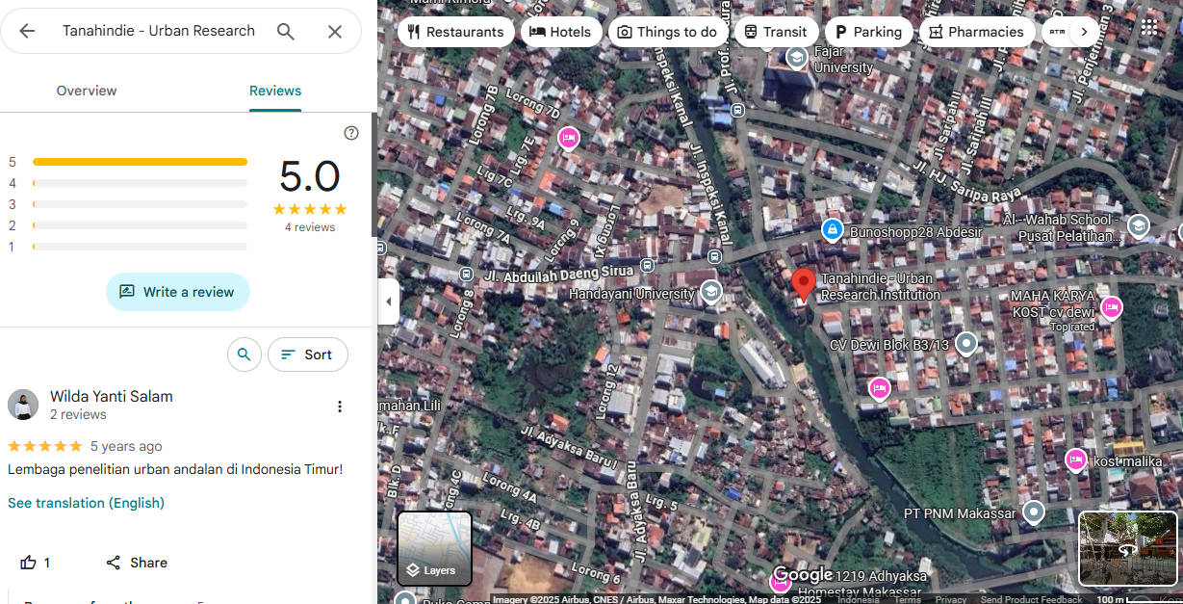Switch to the Overview tab
The height and width of the screenshot is (604, 1183).
[x=87, y=91]
